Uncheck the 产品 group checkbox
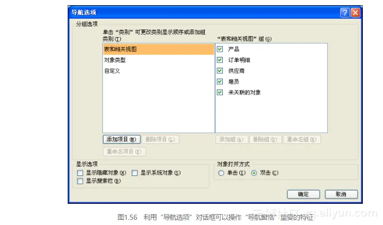 (220, 49)
